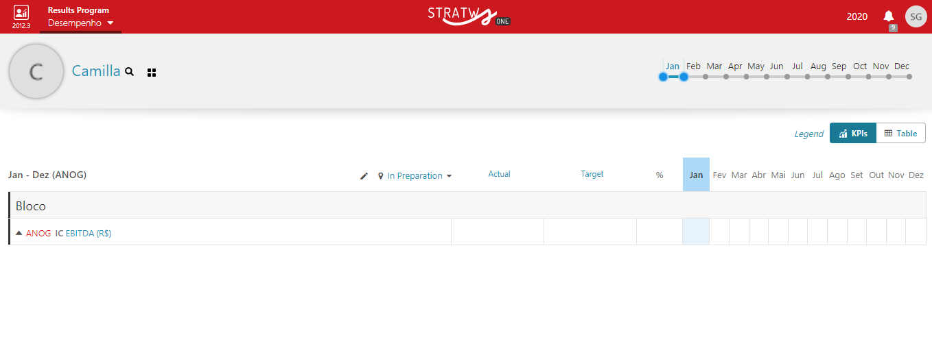Viewport: 932px width, 348px height.
Task: Open the notifications bell
Action: [889, 16]
